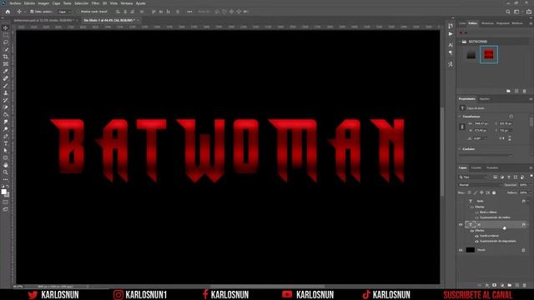This screenshot has height=300, width=534.
Task: Delete style using Styles panel trash icon
Action: tap(525, 91)
